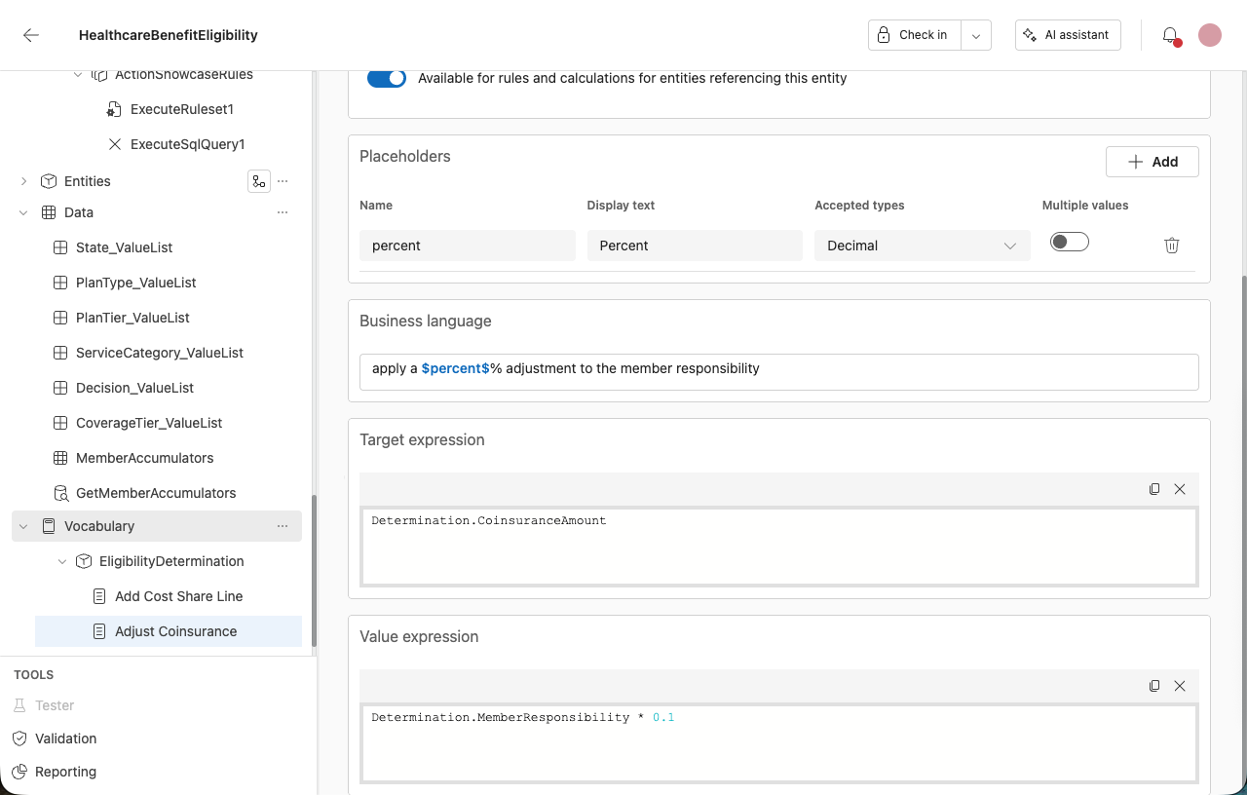This screenshot has height=795, width=1247.
Task: Copy the Target expression contents
Action: click(x=1154, y=489)
